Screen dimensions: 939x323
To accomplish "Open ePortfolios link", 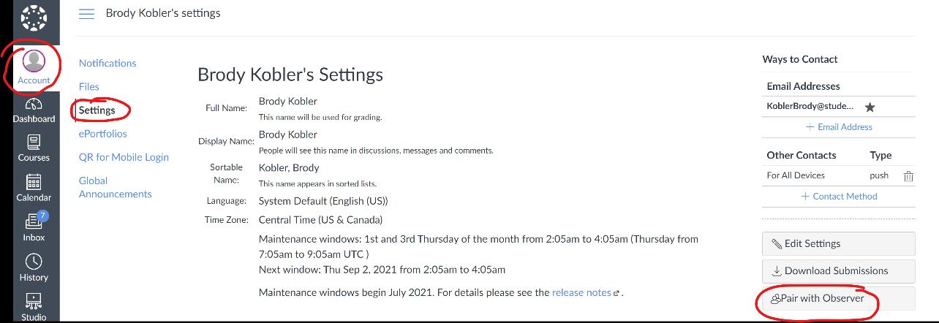I will point(103,134).
